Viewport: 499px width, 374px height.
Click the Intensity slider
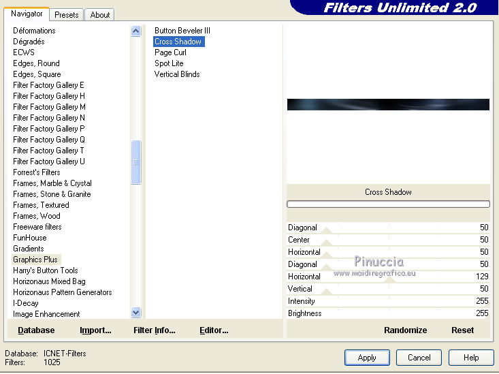tap(388, 301)
